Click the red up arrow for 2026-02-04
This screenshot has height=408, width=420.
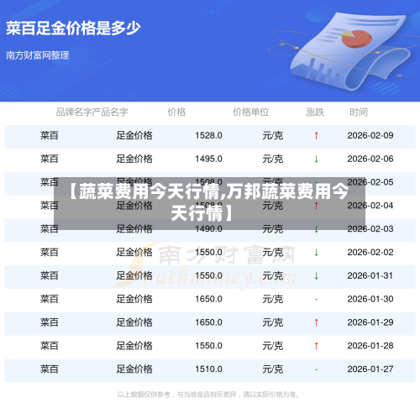[316, 206]
